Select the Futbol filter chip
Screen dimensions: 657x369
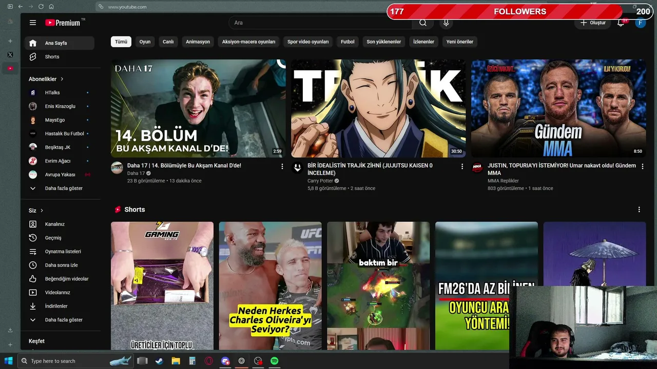click(347, 42)
